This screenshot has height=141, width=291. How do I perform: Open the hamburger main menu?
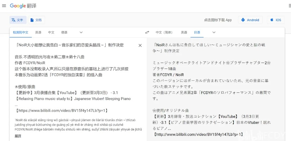tap(4, 6)
